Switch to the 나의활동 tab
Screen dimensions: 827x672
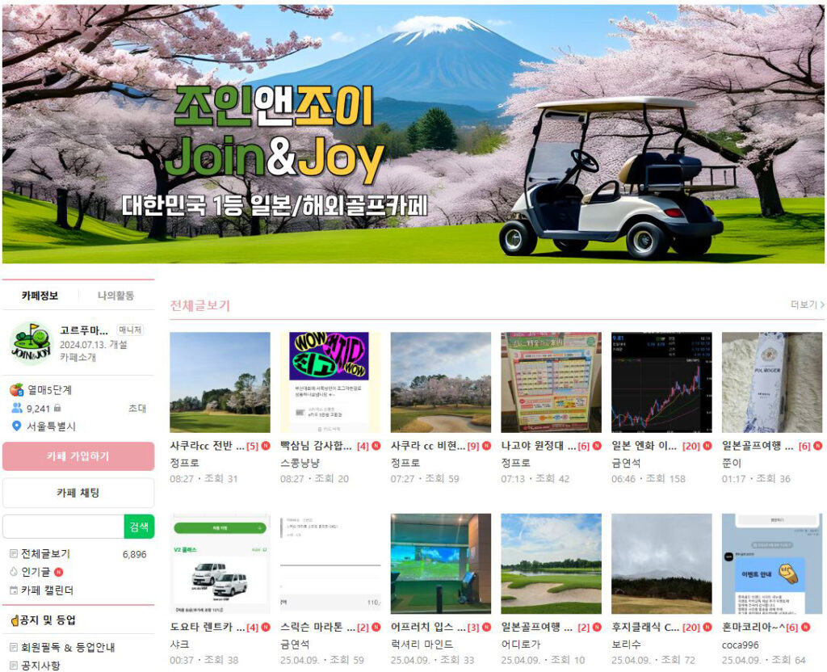pyautogui.click(x=115, y=296)
